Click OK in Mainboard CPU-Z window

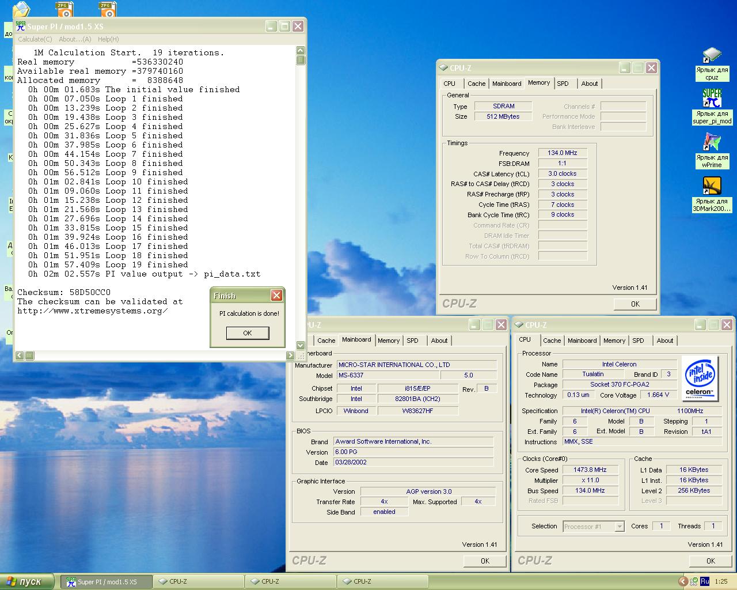click(485, 561)
